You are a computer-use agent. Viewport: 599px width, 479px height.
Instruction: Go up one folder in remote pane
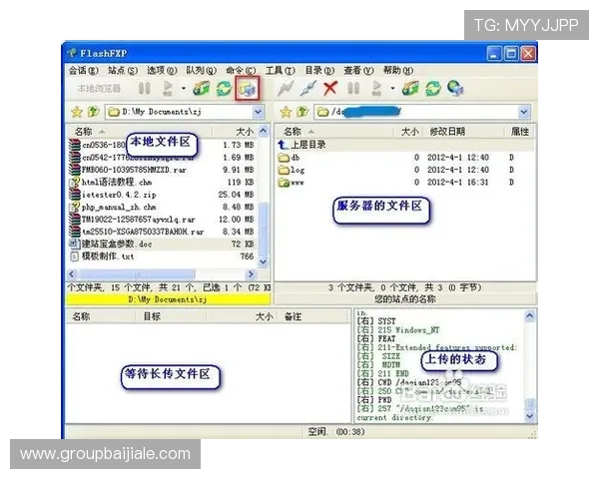302,112
